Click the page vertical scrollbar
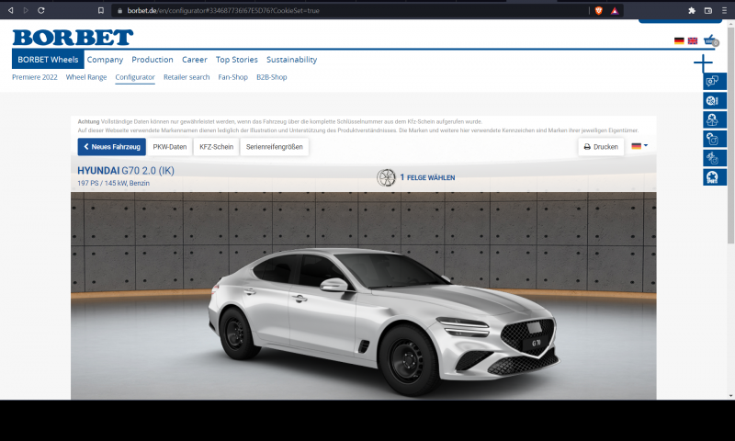Image resolution: width=735 pixels, height=441 pixels. 730,135
